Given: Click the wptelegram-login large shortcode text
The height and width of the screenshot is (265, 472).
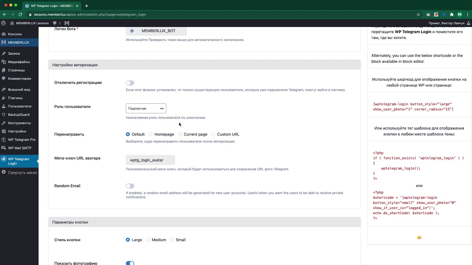Looking at the screenshot, I should pyautogui.click(x=413, y=107).
